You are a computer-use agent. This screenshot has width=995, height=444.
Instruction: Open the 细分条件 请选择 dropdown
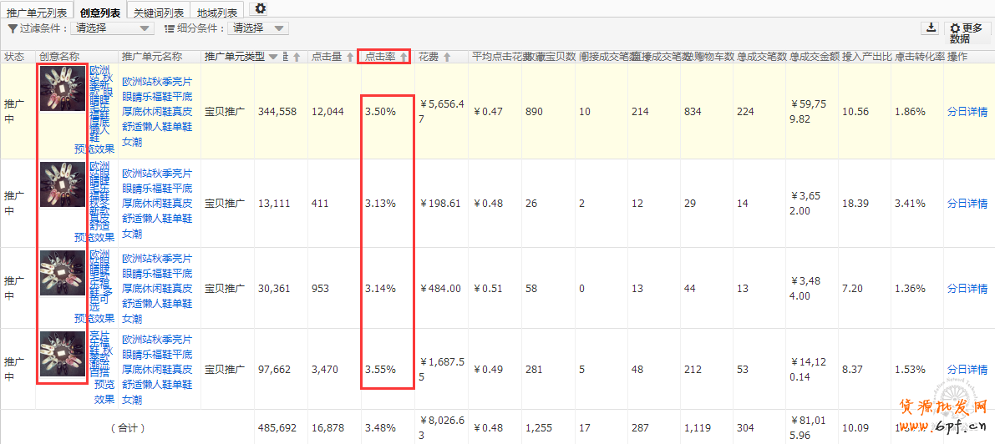(257, 28)
